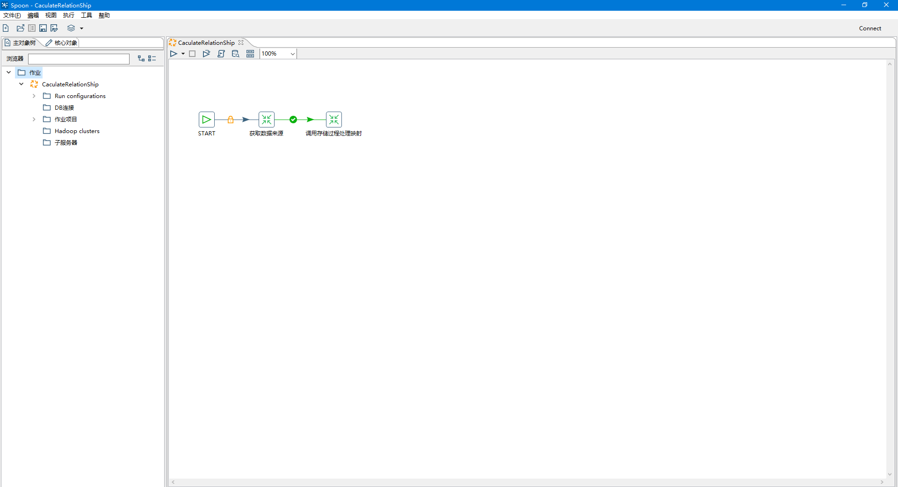The width and height of the screenshot is (898, 487).
Task: Stop the running job
Action: 192,54
